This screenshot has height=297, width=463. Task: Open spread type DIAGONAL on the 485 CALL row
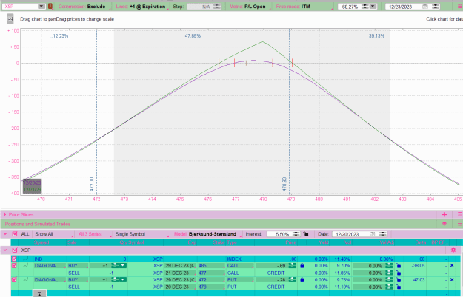click(x=50, y=265)
